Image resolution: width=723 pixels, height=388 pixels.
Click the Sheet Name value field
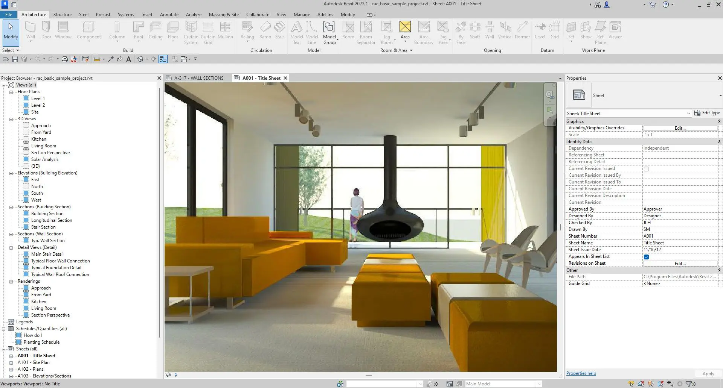point(680,243)
